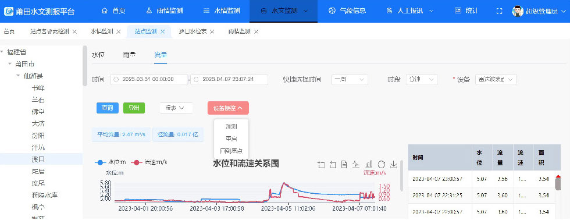Toggle the red 流速:m/s legend series
This screenshot has width=570, height=220.
coord(149,162)
